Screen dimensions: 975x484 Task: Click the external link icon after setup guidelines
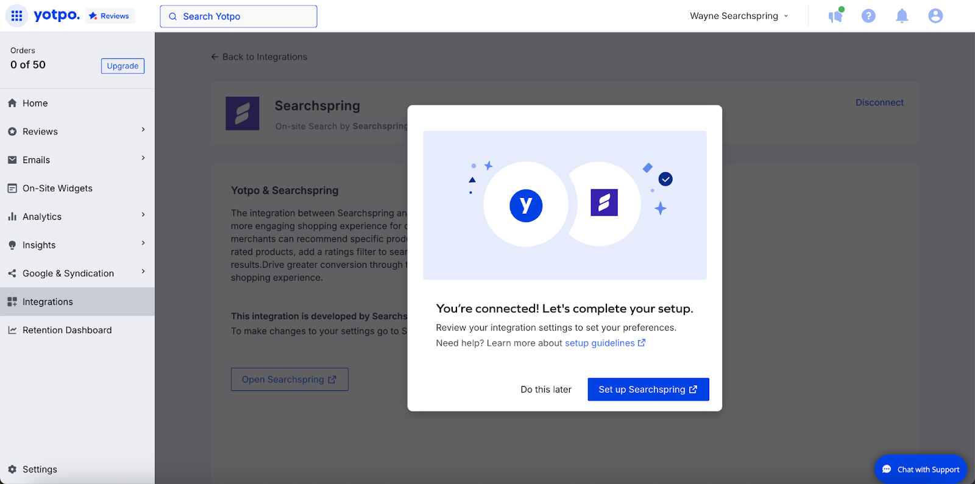641,343
